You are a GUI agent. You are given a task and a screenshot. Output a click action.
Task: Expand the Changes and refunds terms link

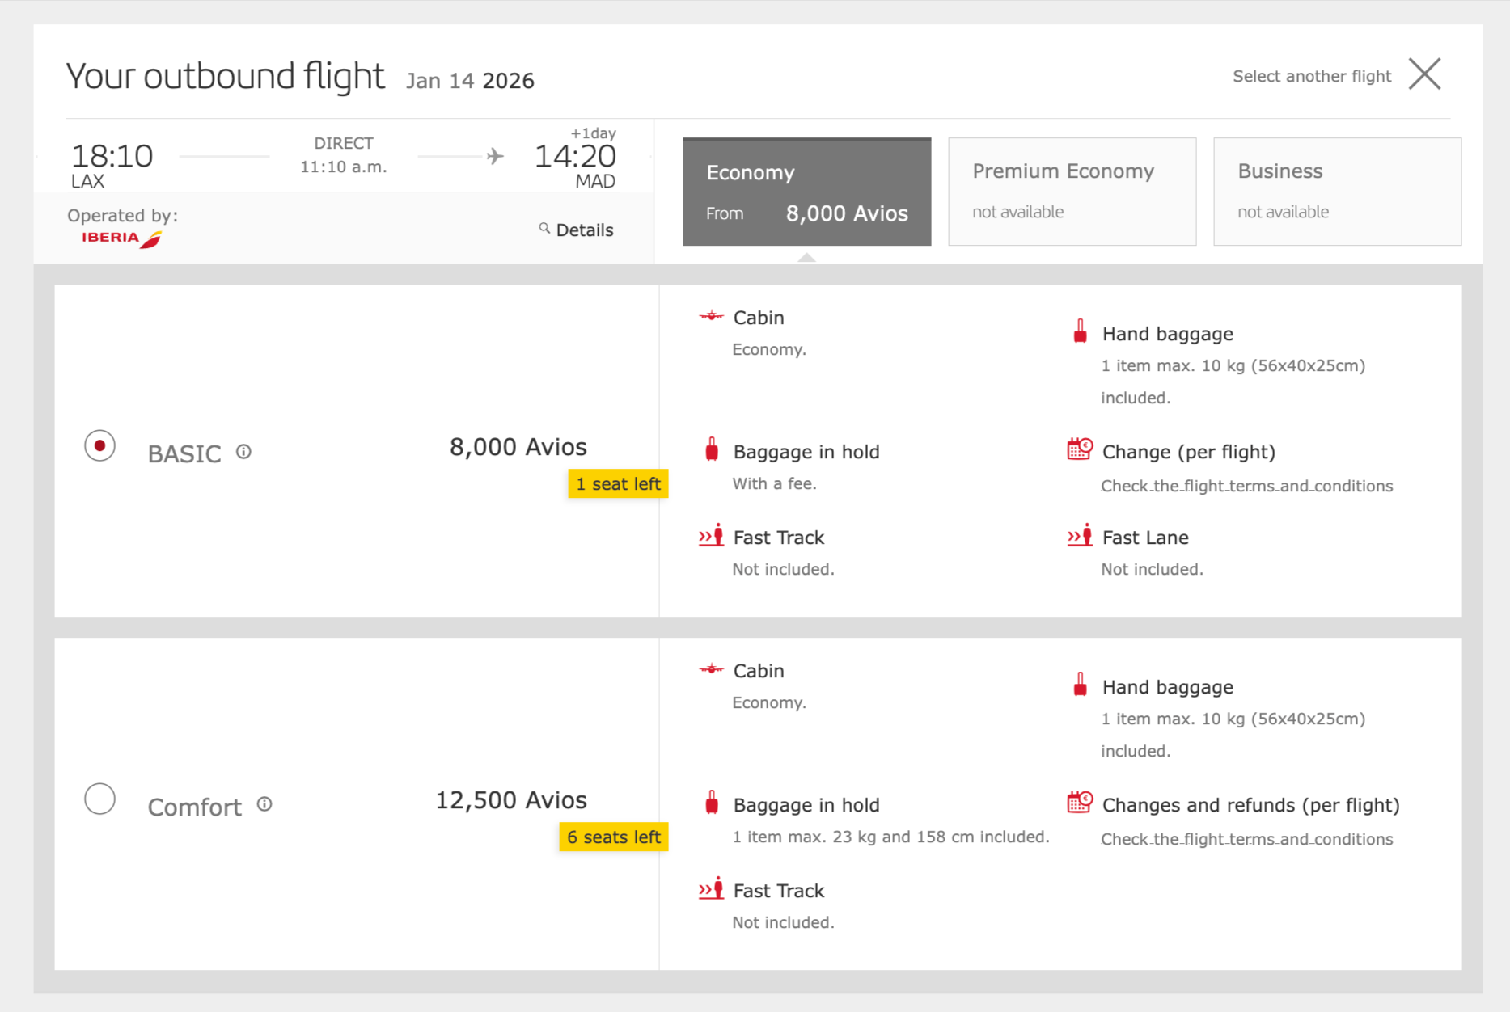1246,838
